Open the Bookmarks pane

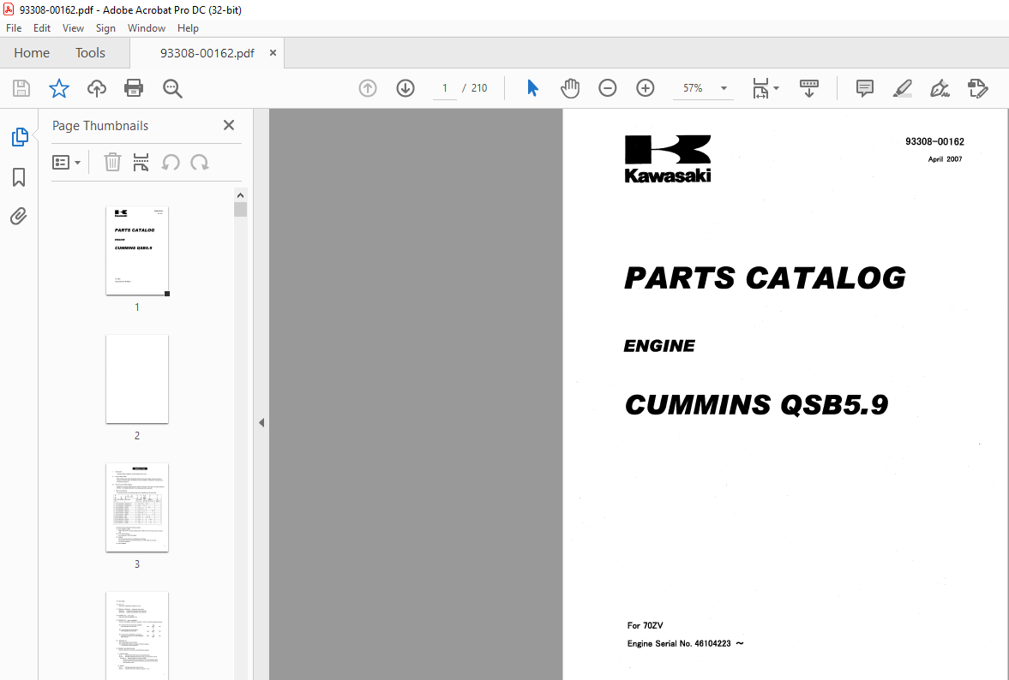pyautogui.click(x=19, y=177)
